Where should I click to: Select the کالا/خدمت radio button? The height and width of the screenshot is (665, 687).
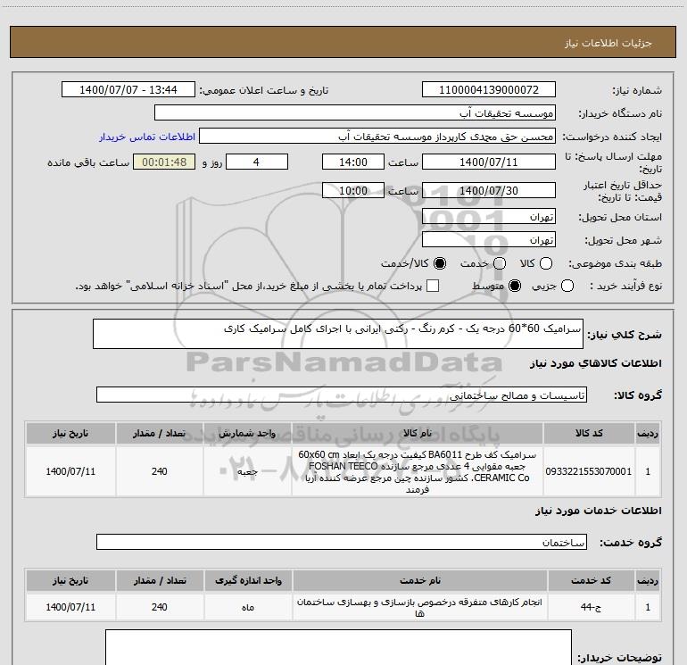[x=440, y=263]
